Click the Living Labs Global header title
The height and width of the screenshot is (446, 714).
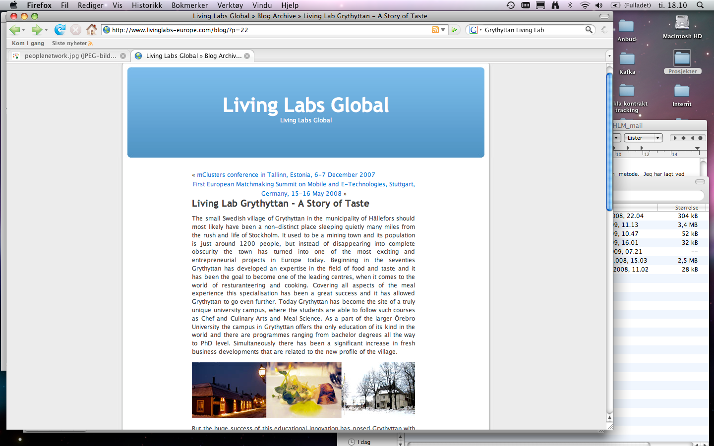click(x=306, y=105)
